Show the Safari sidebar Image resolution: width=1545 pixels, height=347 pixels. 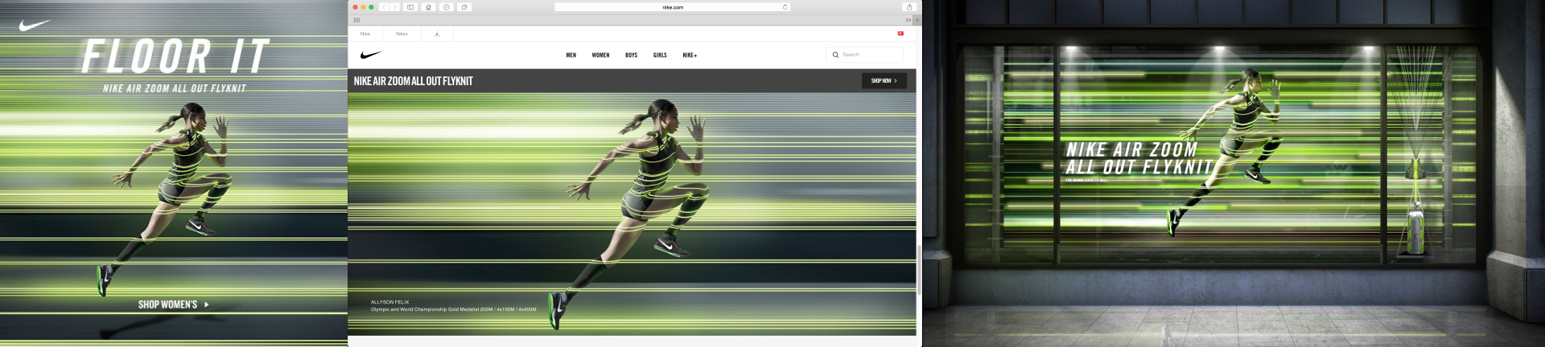coord(410,7)
